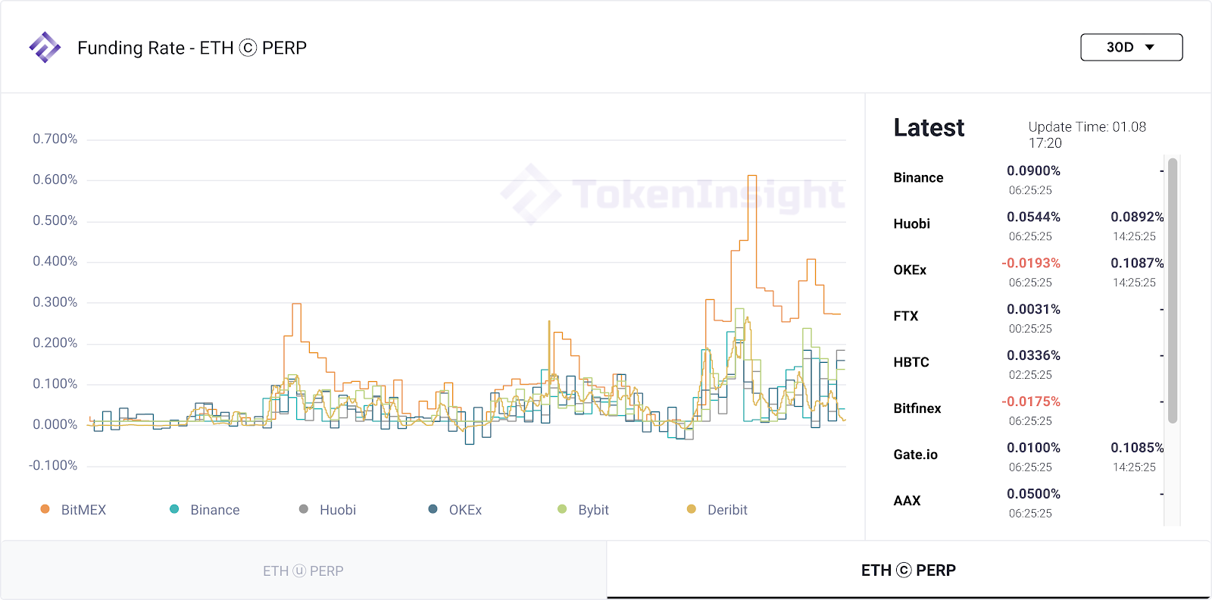Select the Bitfinex row in Latest list
Viewport: 1212px width, 600px height.
pyautogui.click(x=1028, y=410)
